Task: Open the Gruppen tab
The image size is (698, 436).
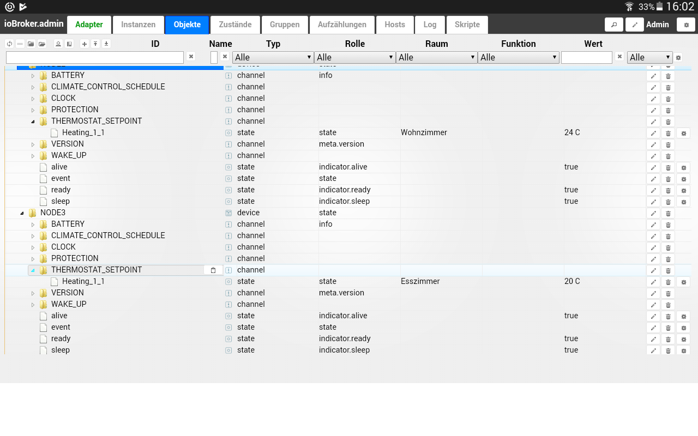Action: tap(285, 25)
